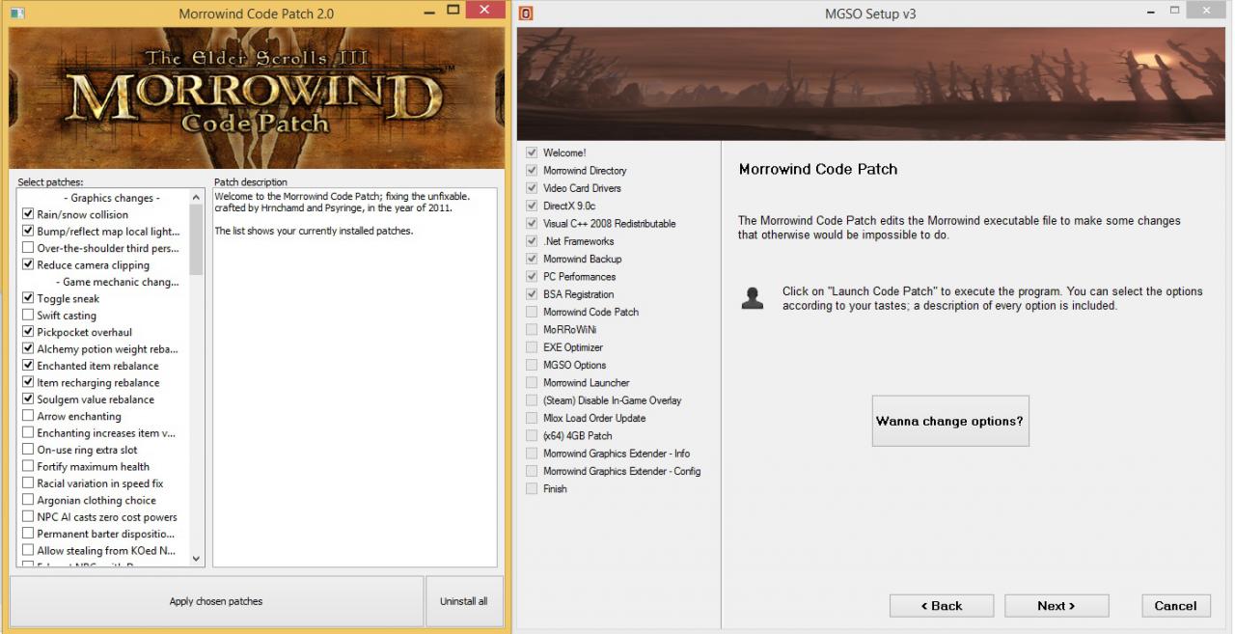This screenshot has height=634, width=1235.
Task: Toggle Item recharging rebalance checkbox
Action: (28, 382)
